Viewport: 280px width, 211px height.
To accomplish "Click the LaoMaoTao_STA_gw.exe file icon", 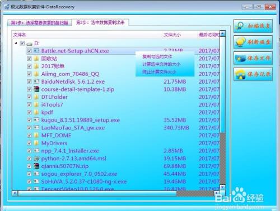I will 36,127.
